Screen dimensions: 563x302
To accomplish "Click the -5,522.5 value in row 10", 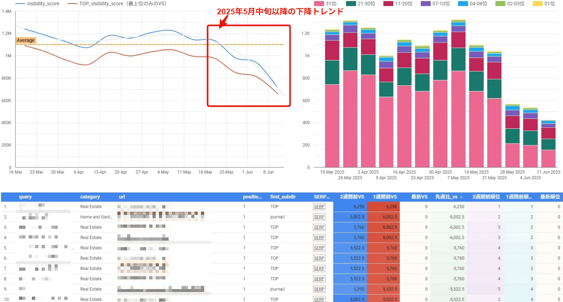I will (x=456, y=299).
